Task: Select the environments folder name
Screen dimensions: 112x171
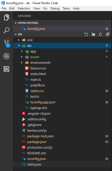Action: point(40,62)
